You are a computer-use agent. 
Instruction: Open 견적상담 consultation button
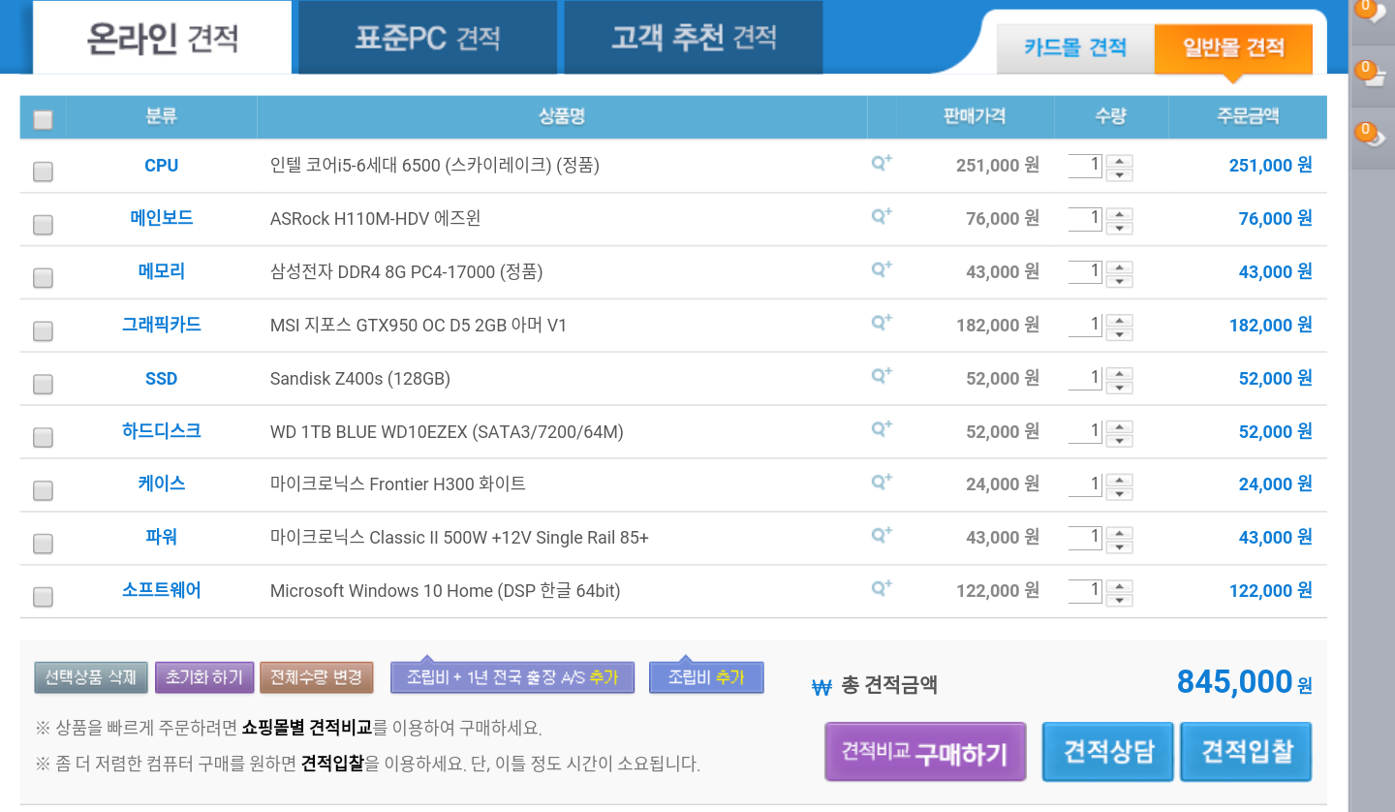click(x=1108, y=752)
